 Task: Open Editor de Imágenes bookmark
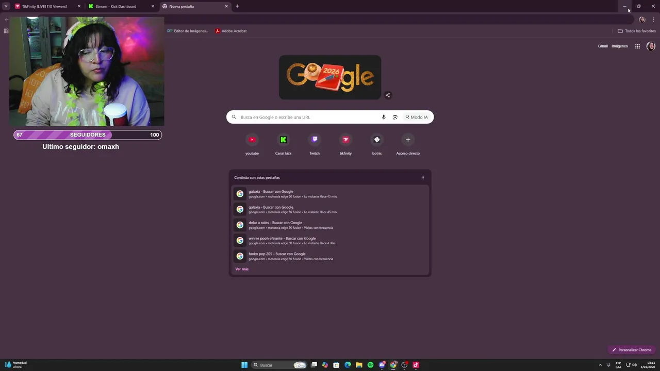click(x=188, y=31)
